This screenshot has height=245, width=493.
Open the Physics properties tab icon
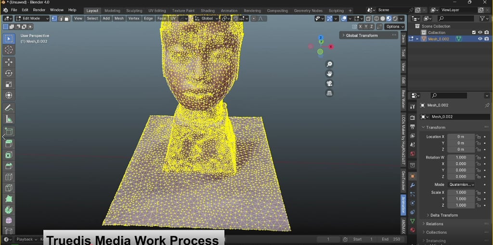[413, 203]
